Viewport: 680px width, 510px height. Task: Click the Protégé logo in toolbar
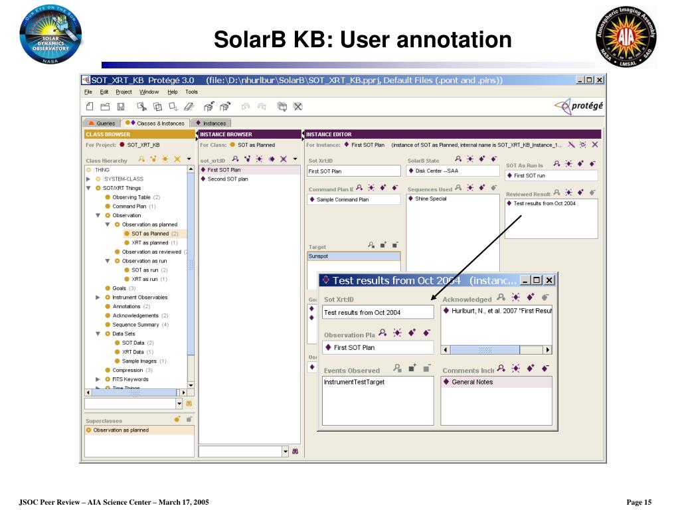point(578,106)
